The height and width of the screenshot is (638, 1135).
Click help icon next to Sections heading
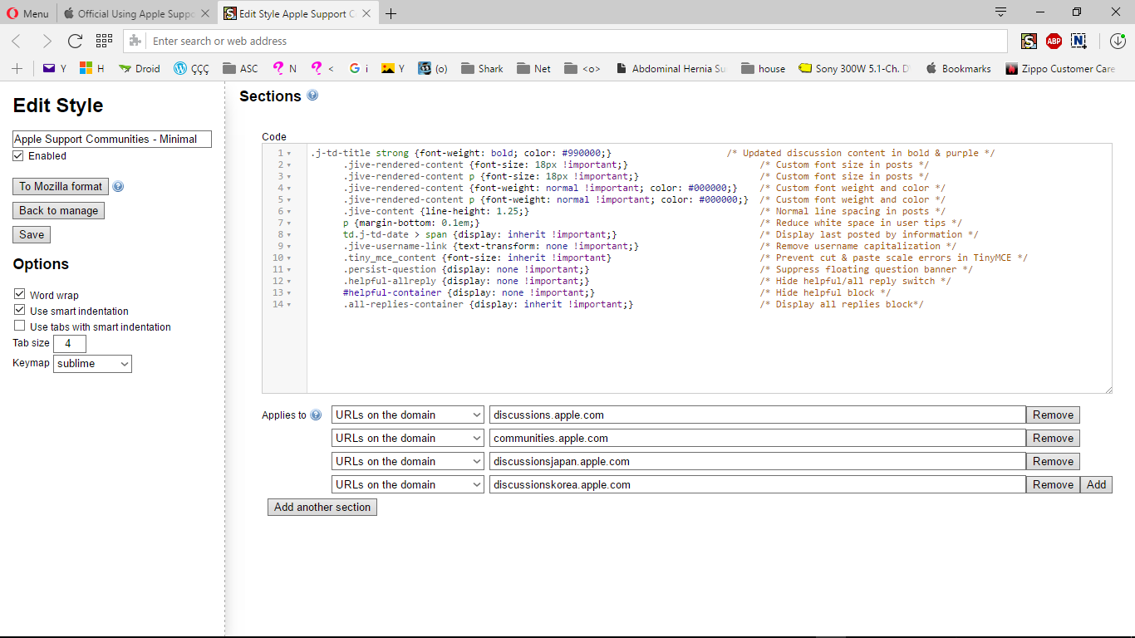312,96
